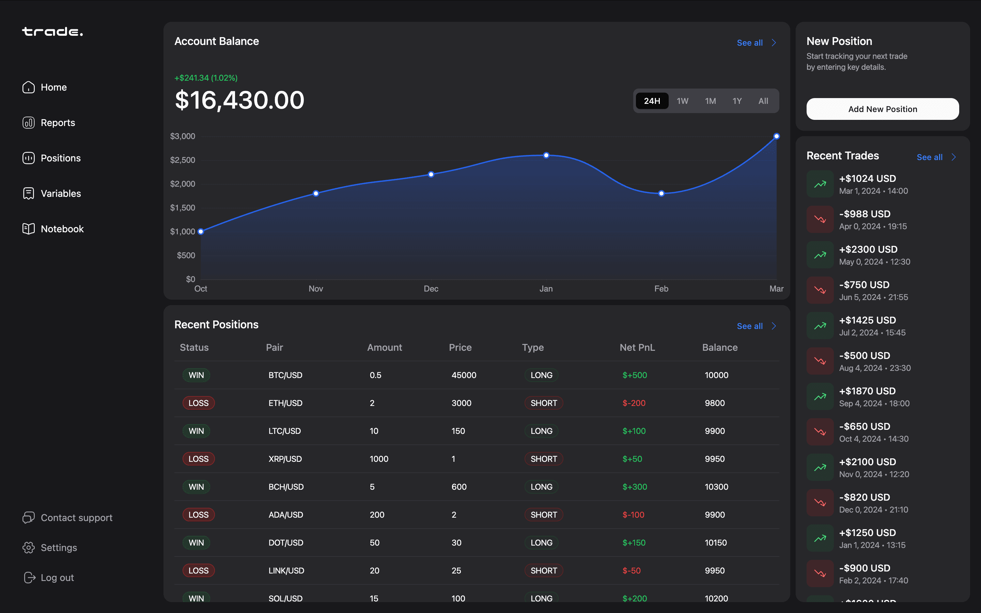
Task: Select the 24H tab
Action: point(652,100)
